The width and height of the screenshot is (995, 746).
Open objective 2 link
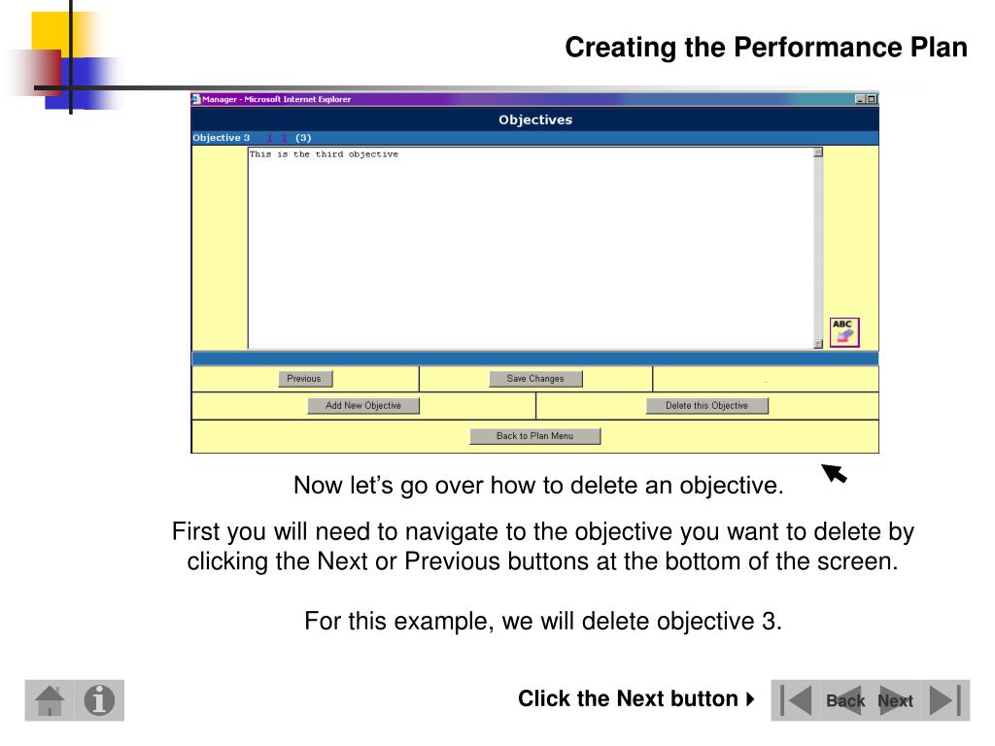point(284,138)
